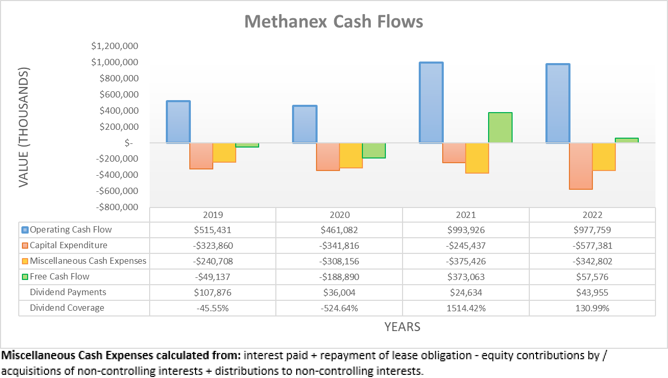This screenshot has height=378, width=668.
Task: Click the 1514.42% cell
Action: (466, 308)
